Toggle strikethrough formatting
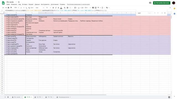The height and width of the screenshot is (99, 177). pyautogui.click(x=58, y=8)
